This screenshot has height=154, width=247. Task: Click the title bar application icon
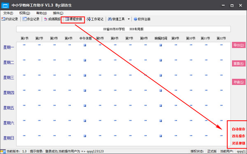tap(5, 5)
